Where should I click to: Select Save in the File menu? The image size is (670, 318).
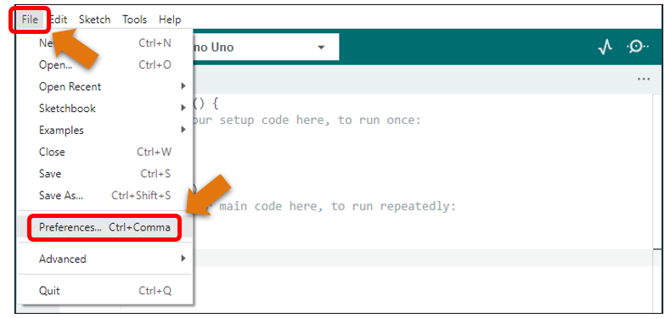point(105,174)
